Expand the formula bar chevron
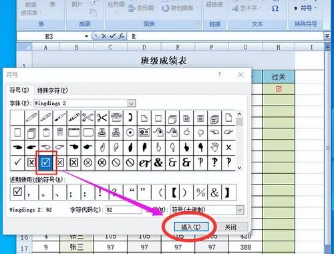Viewport: 334px width, 254px height. click(x=327, y=36)
